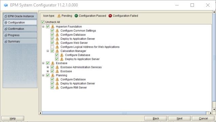Click the vertical scrollbar down arrow
Viewport: 216px width, 122px height.
pos(214,109)
